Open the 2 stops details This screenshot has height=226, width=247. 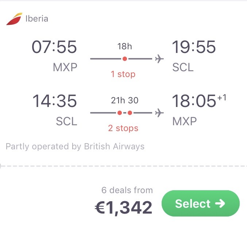click(123, 128)
